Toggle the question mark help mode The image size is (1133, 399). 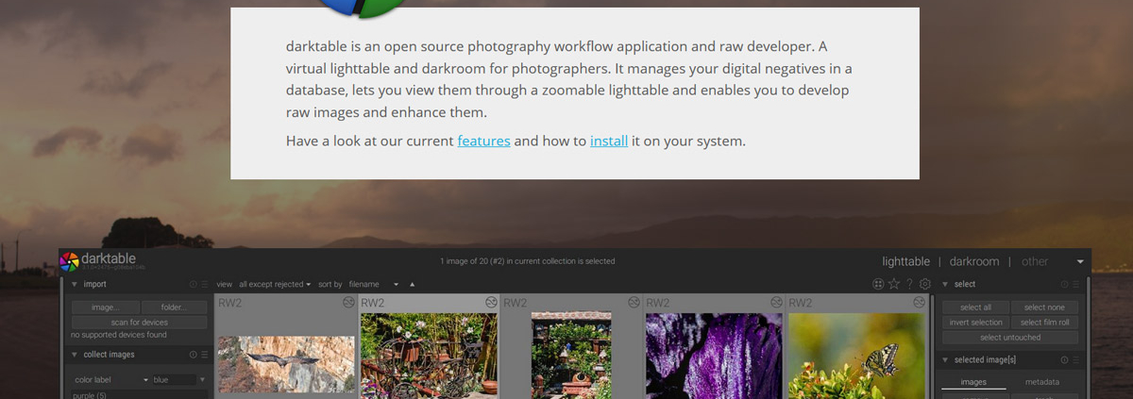tap(910, 284)
